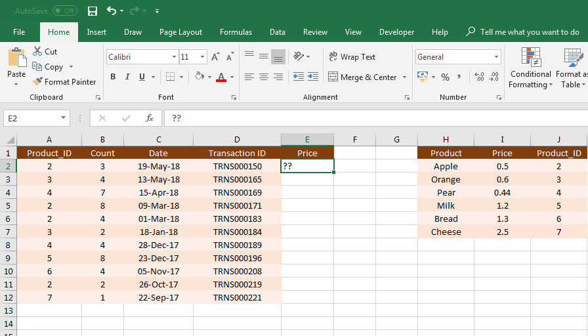
Task: Open the font size dropdown
Action: (x=203, y=57)
